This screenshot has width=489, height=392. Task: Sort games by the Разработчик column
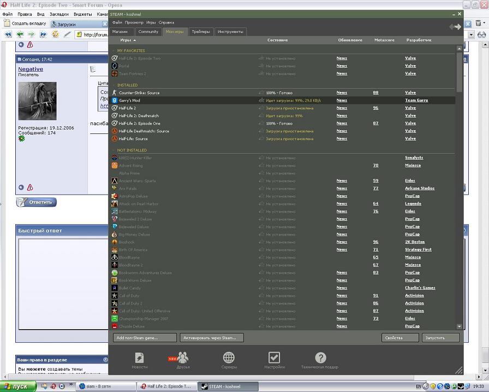pyautogui.click(x=419, y=40)
